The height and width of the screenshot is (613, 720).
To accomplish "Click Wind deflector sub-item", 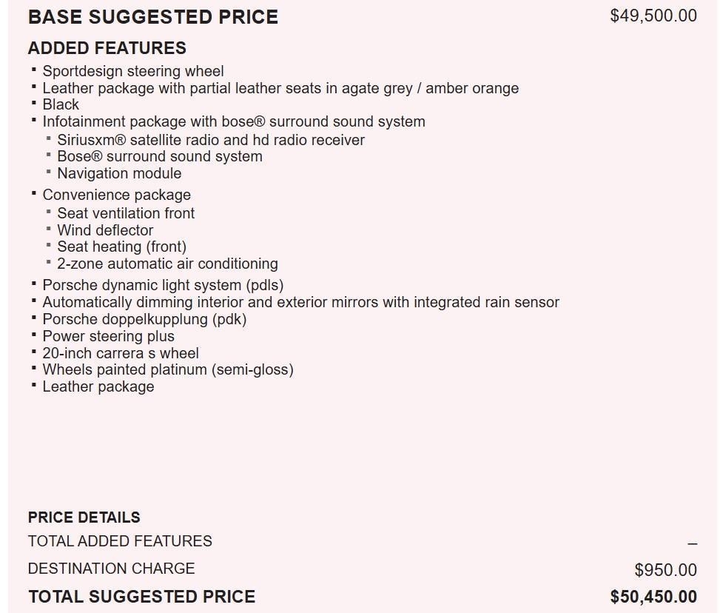I will (x=105, y=230).
